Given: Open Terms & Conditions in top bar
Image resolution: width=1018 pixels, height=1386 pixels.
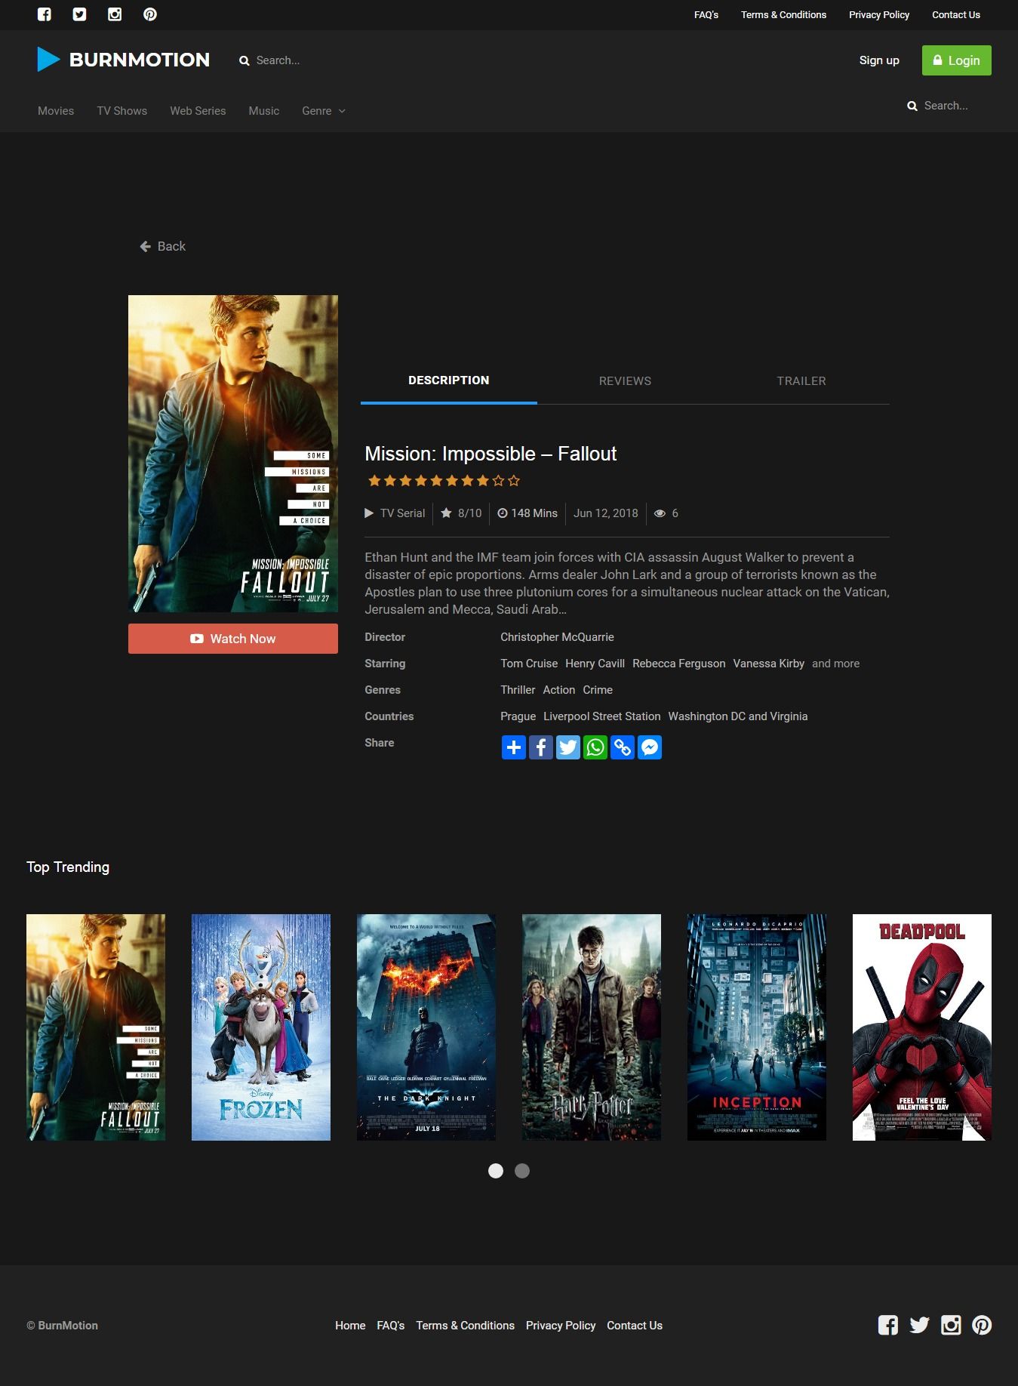Looking at the screenshot, I should point(783,15).
